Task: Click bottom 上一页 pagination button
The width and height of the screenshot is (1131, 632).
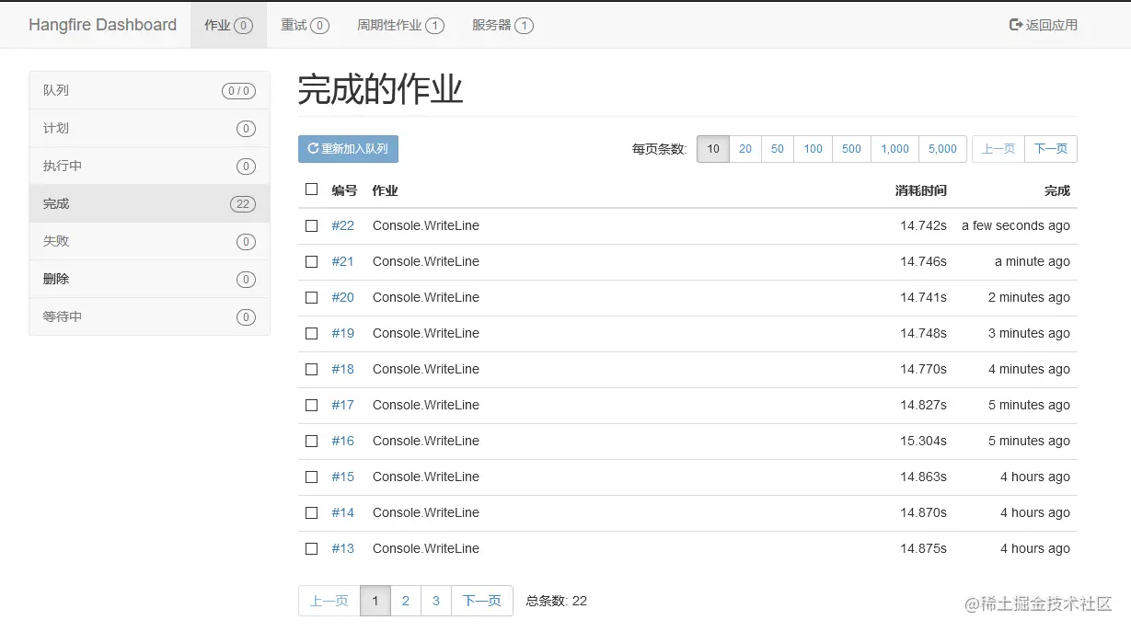Action: [329, 601]
